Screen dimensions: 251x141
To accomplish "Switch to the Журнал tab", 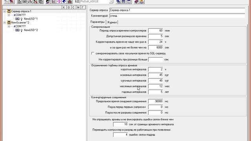I will (x=112, y=22).
